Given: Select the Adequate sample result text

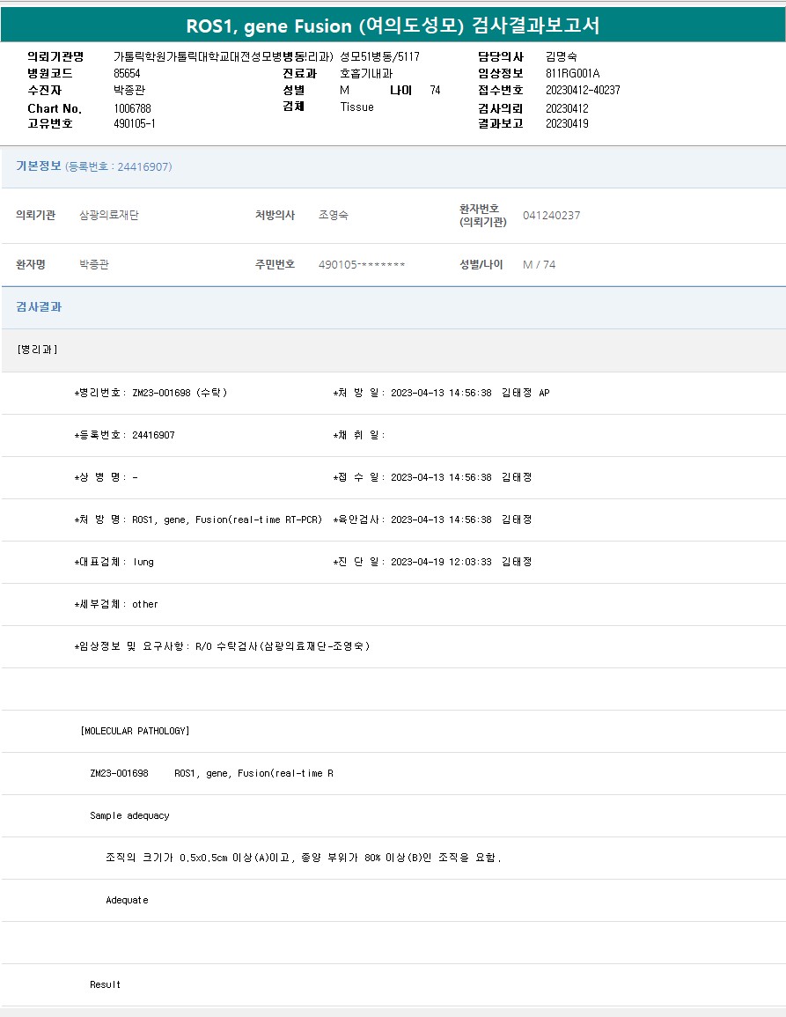Looking at the screenshot, I should pos(127,900).
